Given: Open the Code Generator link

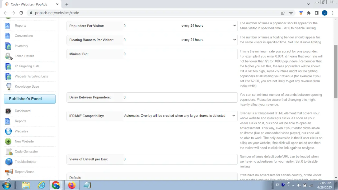Looking at the screenshot, I should coord(26,151).
